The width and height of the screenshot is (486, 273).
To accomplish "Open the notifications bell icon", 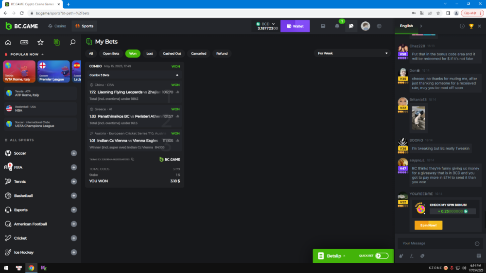I will pyautogui.click(x=337, y=26).
